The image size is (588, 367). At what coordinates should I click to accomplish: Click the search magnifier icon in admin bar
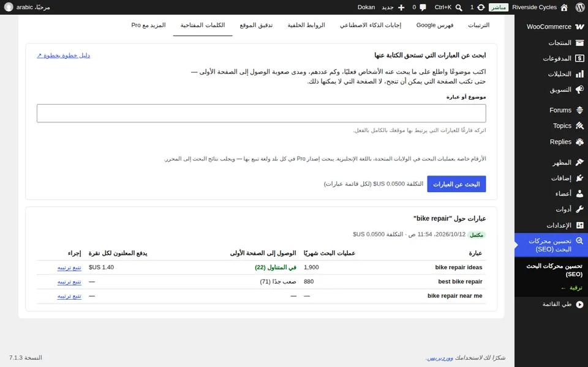point(459,7)
